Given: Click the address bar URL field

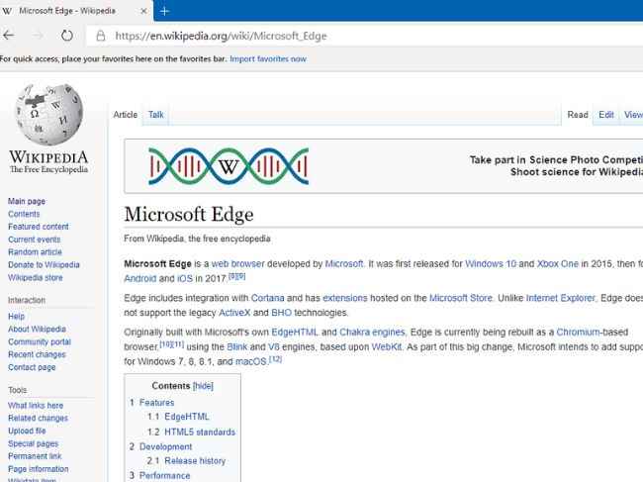Looking at the screenshot, I should tap(365, 36).
